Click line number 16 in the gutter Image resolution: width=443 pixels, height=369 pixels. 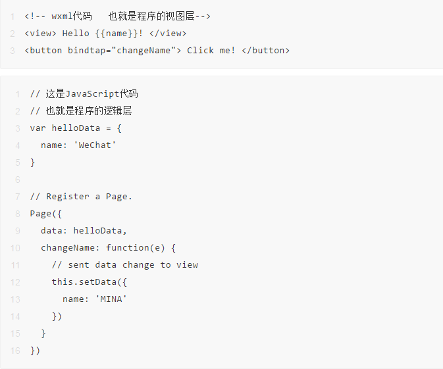tap(14, 350)
